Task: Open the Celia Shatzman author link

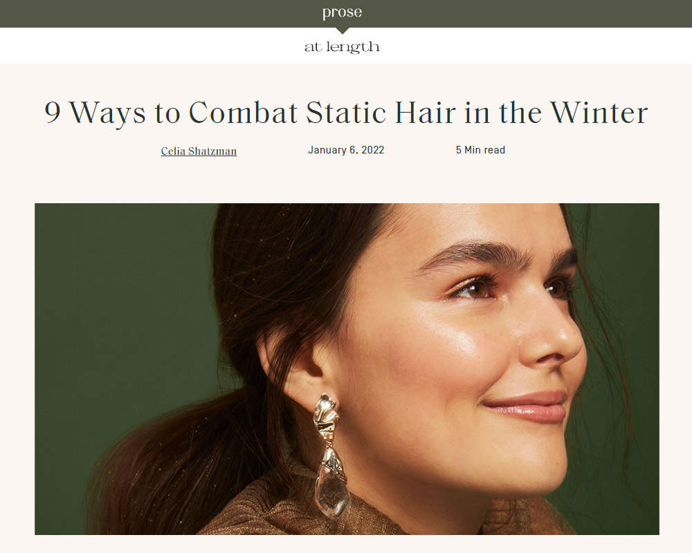Action: pyautogui.click(x=199, y=151)
